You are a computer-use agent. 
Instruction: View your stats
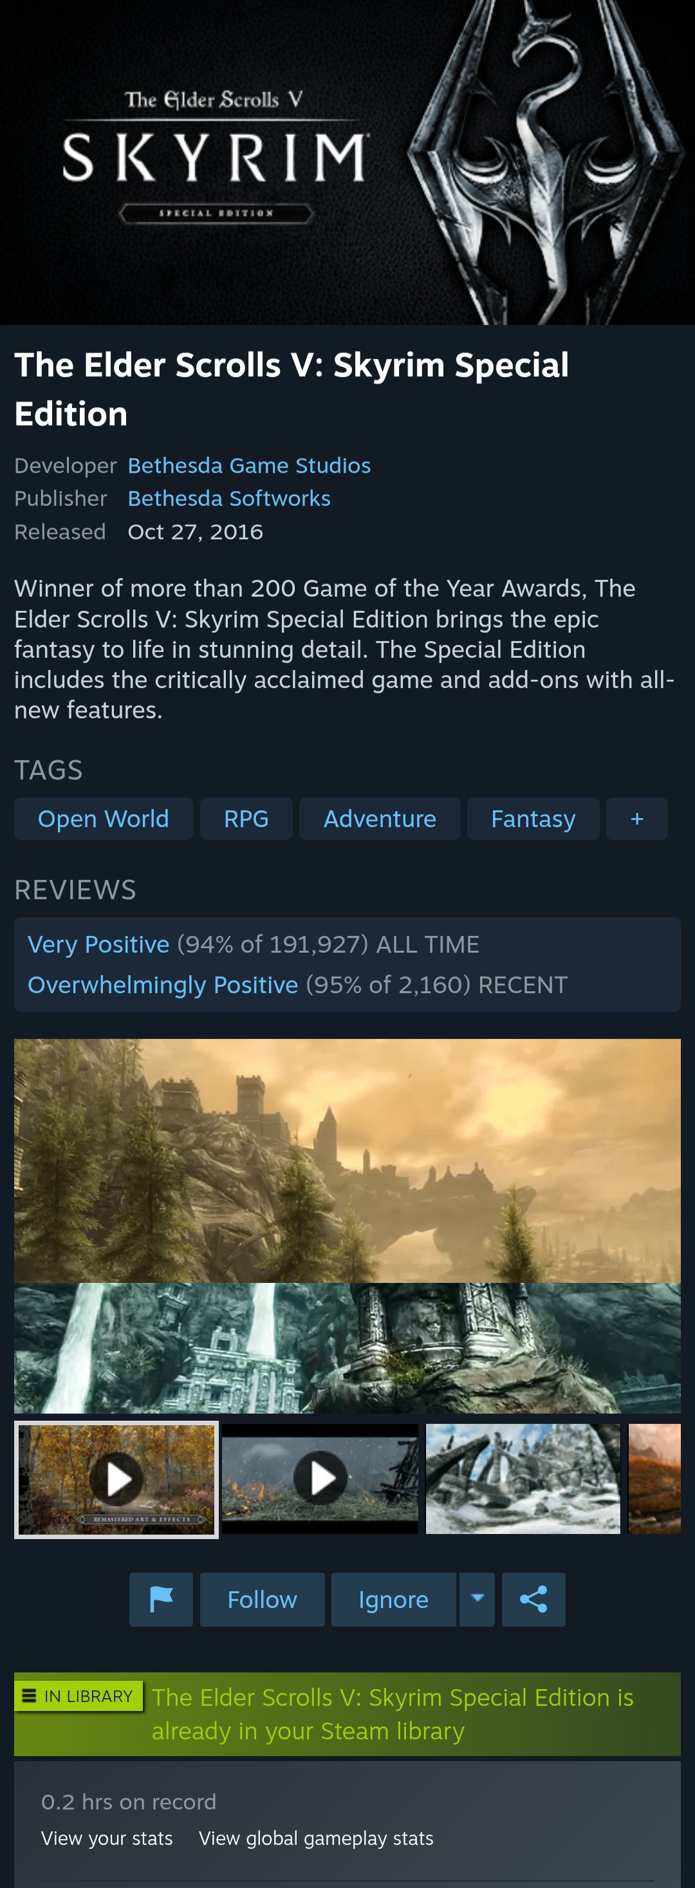[x=107, y=1838]
